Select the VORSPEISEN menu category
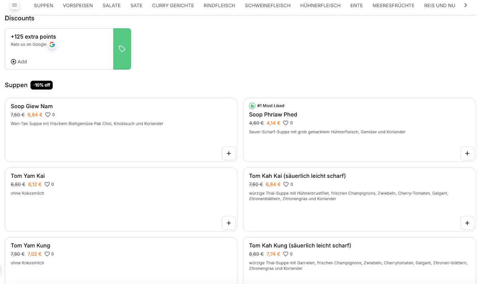 78,6
